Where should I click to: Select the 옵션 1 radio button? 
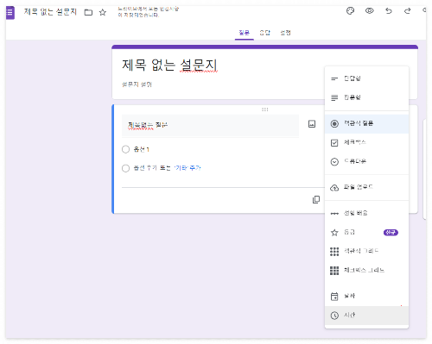pyautogui.click(x=125, y=149)
